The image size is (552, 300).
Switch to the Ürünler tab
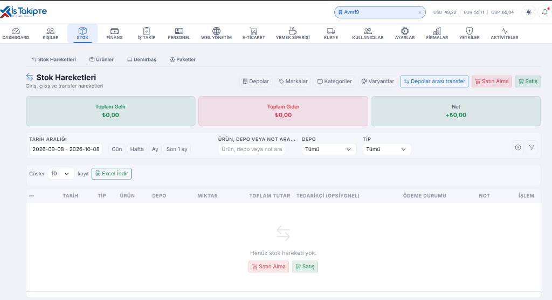101,59
